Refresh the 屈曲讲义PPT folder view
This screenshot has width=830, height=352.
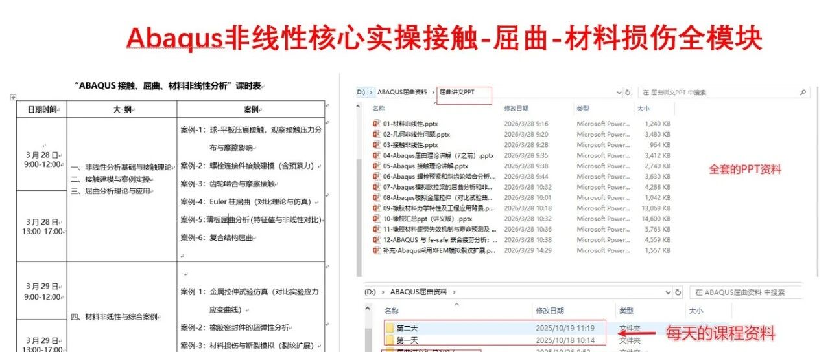point(628,93)
